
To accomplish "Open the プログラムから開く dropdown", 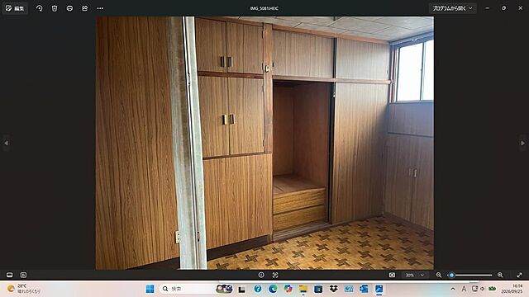I will click(452, 8).
